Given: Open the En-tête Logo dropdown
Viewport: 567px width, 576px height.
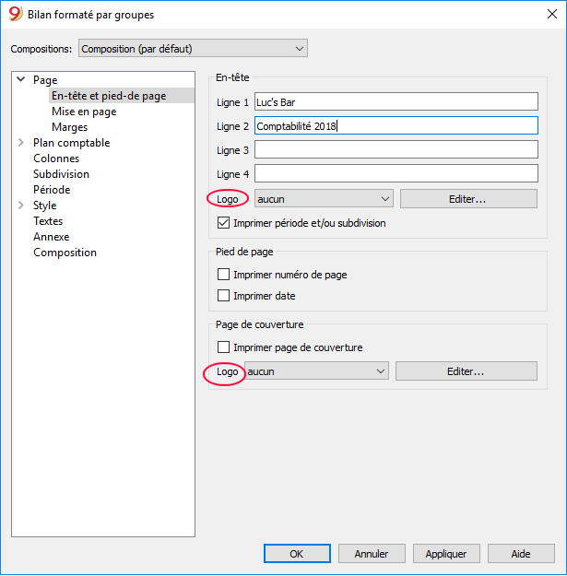Looking at the screenshot, I should 324,199.
